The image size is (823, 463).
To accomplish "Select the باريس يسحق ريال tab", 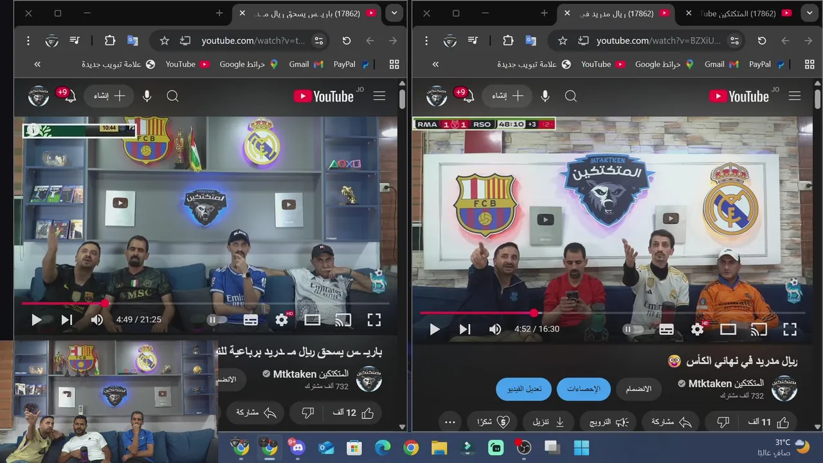I will pos(307,13).
